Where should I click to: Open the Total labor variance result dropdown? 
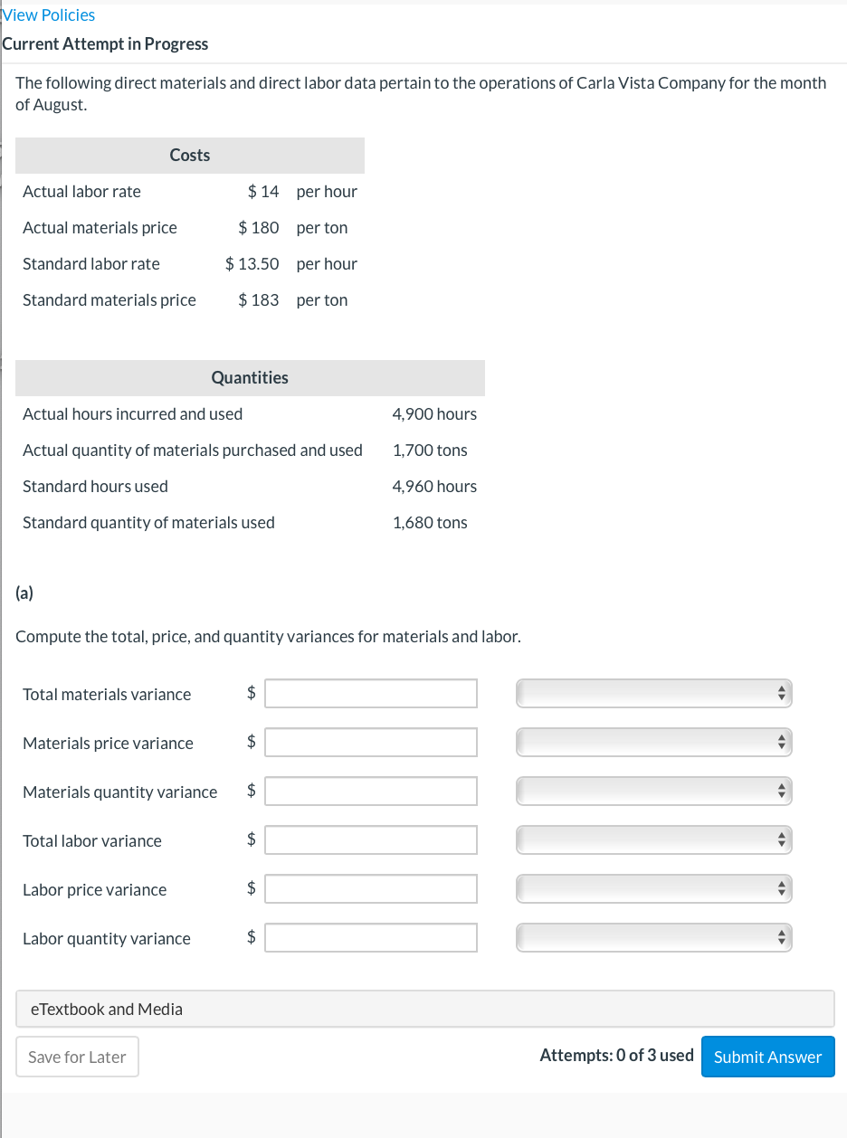click(653, 839)
